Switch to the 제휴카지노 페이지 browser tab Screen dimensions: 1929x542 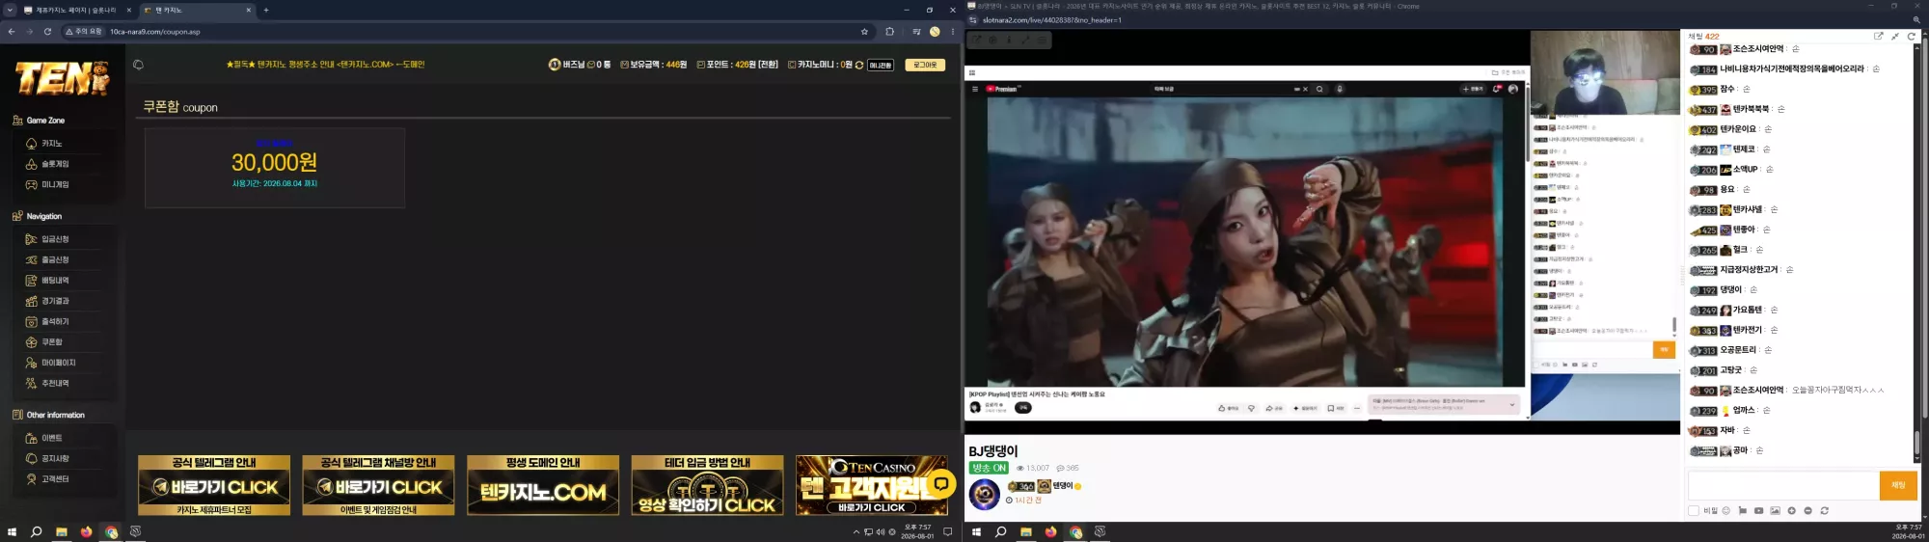pyautogui.click(x=75, y=10)
